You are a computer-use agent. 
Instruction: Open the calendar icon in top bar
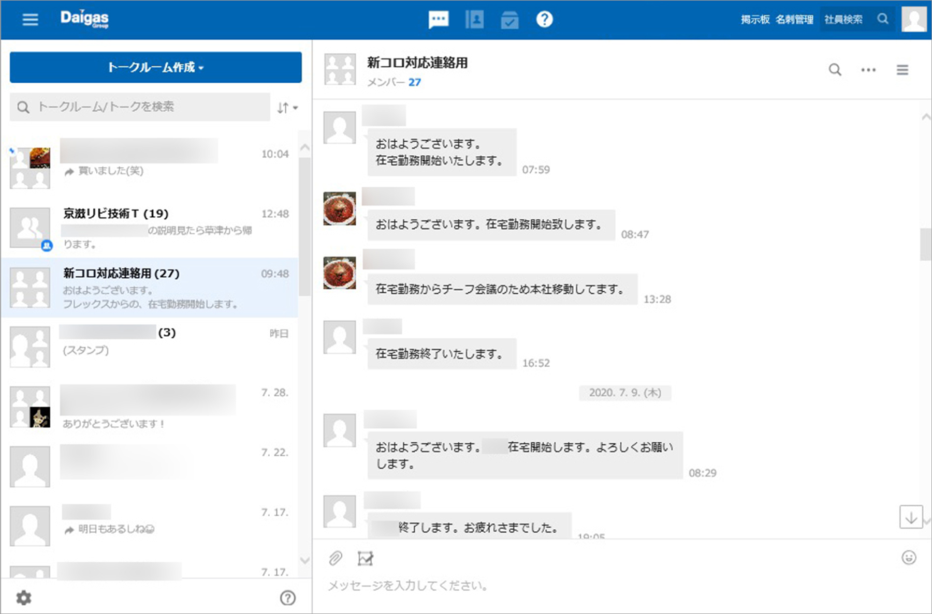pyautogui.click(x=509, y=20)
